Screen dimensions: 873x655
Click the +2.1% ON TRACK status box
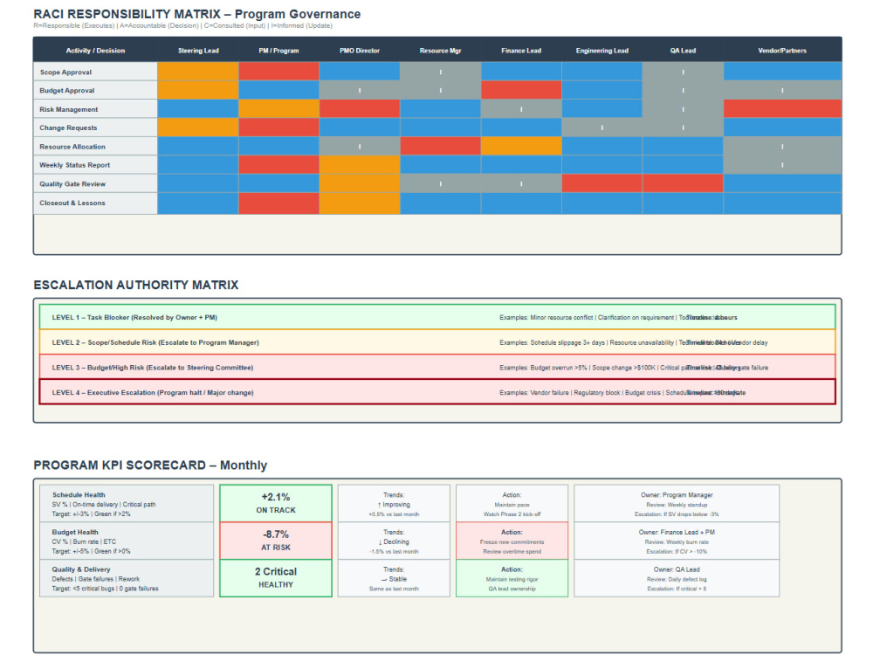tap(276, 504)
